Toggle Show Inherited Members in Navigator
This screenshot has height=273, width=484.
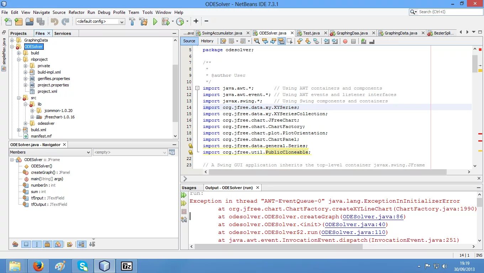[15, 244]
